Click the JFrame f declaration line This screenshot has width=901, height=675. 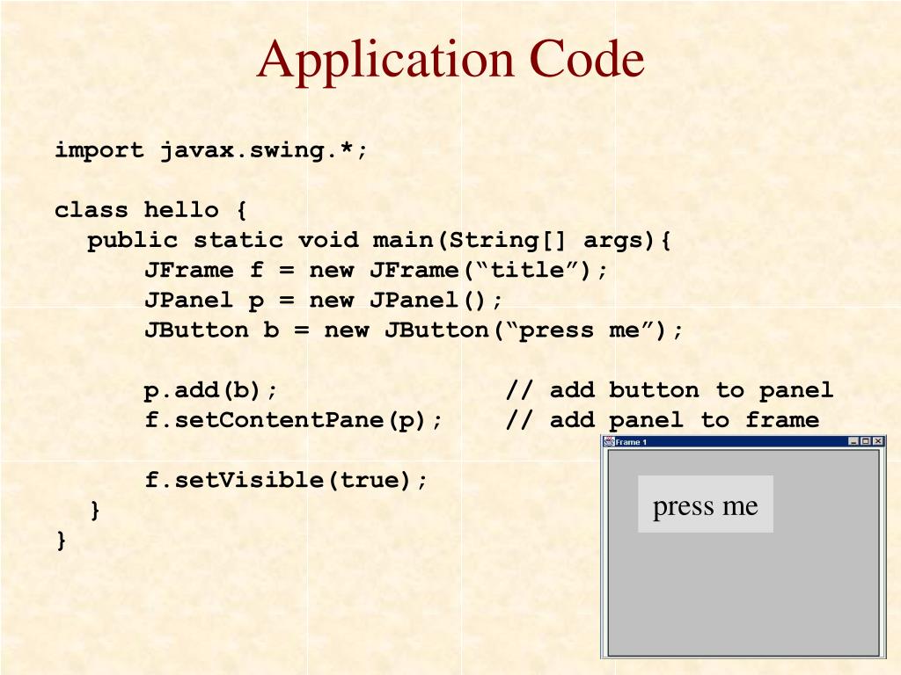376,270
